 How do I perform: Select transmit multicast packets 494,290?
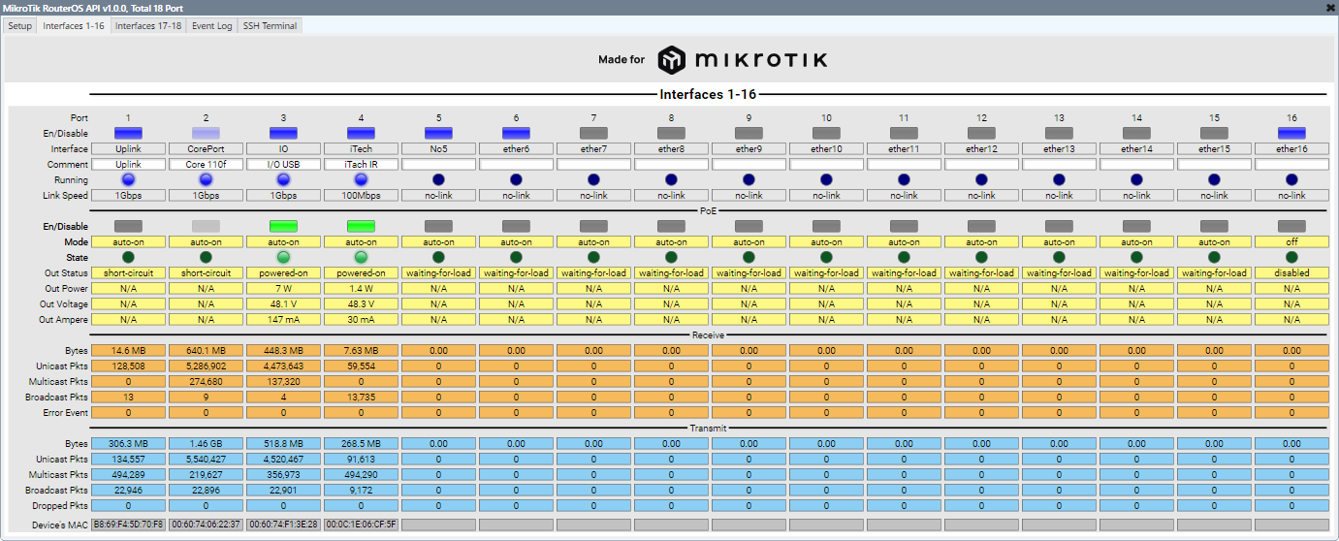(361, 475)
